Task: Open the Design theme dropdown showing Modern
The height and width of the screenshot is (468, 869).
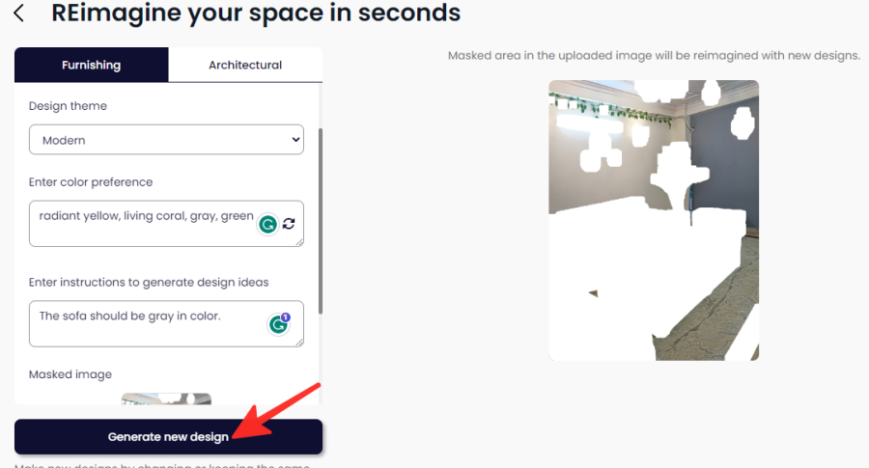Action: point(166,140)
